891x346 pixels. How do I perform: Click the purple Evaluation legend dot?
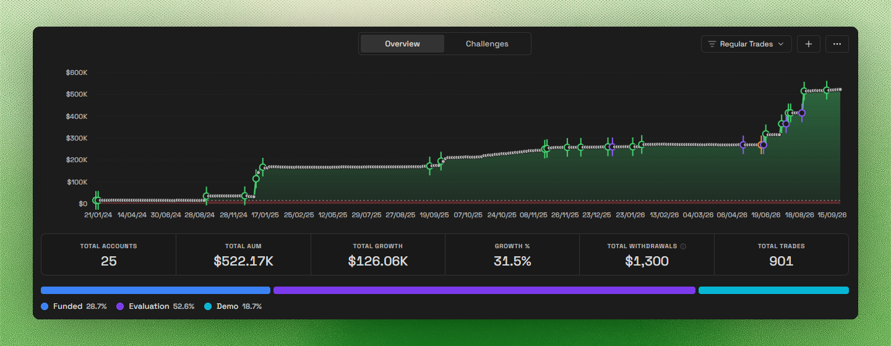point(120,306)
